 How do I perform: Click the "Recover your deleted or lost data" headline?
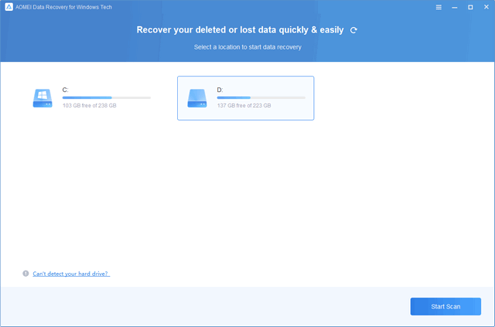pos(240,30)
